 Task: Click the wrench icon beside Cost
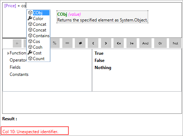(30, 53)
